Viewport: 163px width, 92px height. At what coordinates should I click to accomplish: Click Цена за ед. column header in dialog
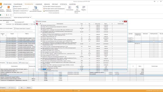click(98, 24)
